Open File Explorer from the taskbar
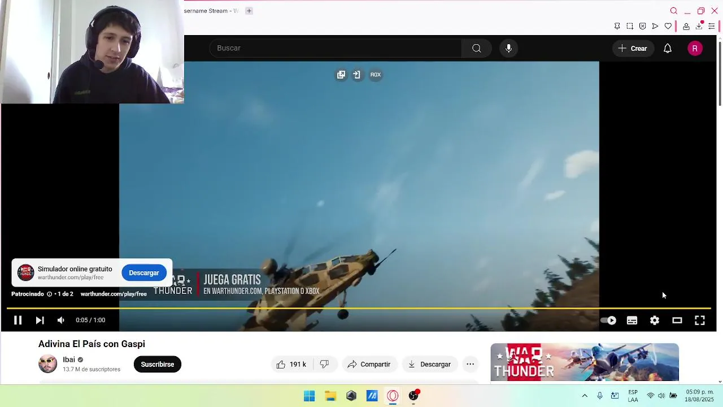 (x=330, y=396)
